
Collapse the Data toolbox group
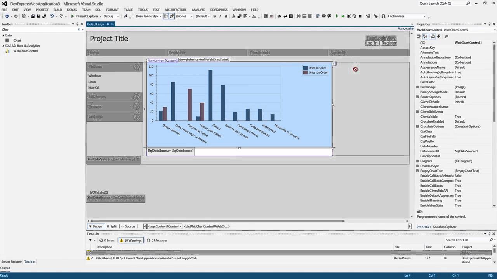click(x=3, y=35)
